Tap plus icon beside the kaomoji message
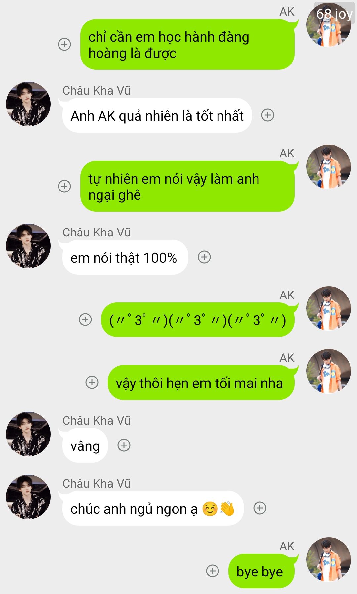 [85, 319]
